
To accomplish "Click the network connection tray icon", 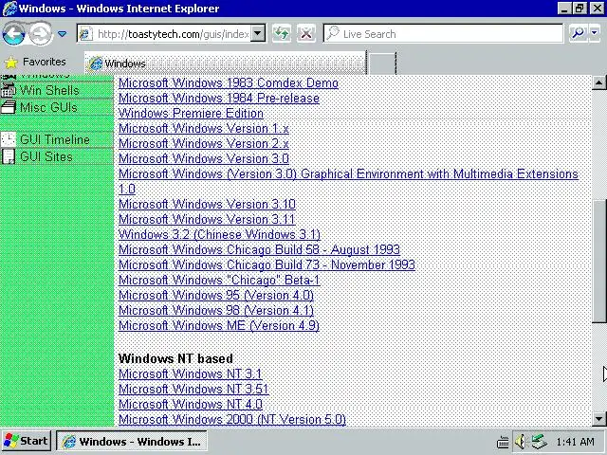I will coord(539,442).
